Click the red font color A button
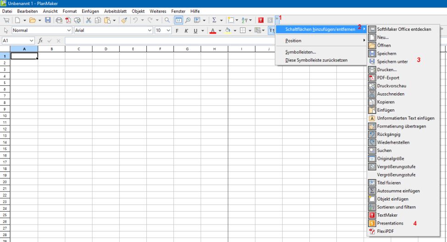This screenshot has width=447, height=242. (212, 30)
